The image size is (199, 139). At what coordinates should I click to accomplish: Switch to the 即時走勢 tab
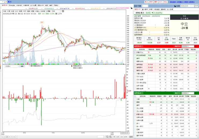coord(12,5)
